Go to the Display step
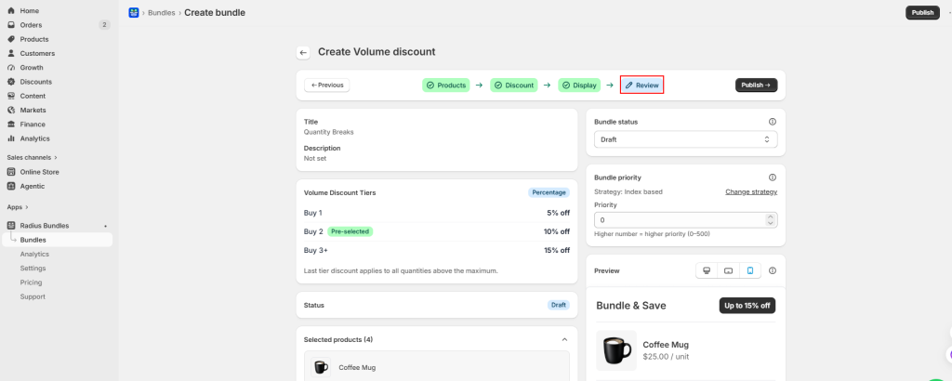Viewport: 952px width, 381px height. tap(579, 85)
